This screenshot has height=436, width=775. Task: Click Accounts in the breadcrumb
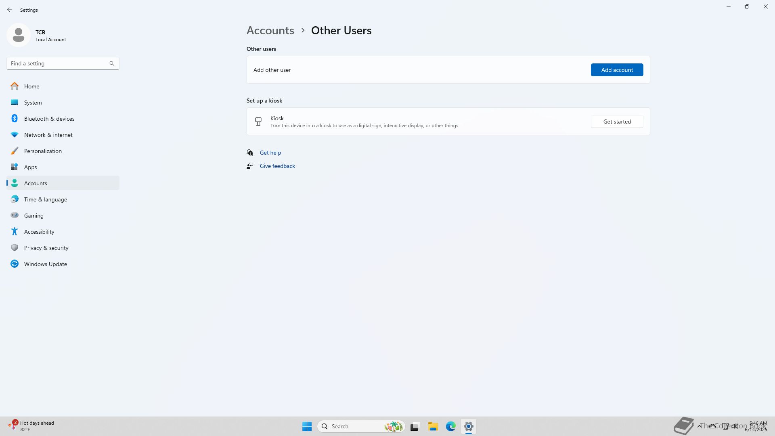point(270,31)
